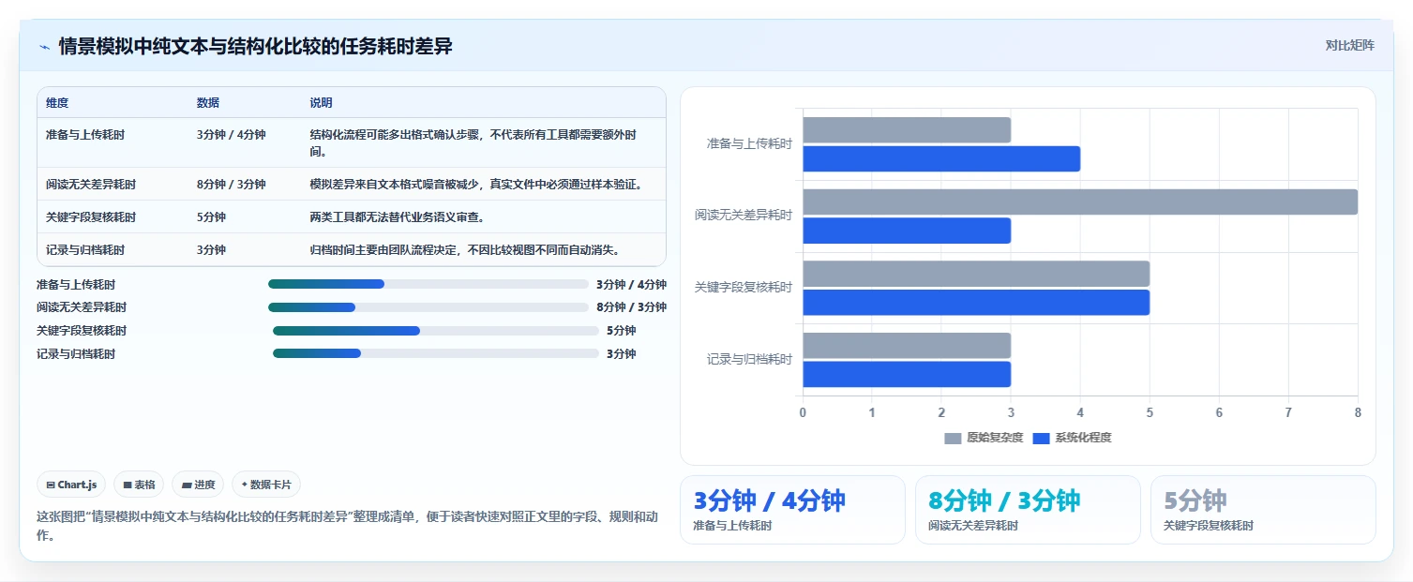Click the table description starting with 归档时间主要由

tap(465, 250)
